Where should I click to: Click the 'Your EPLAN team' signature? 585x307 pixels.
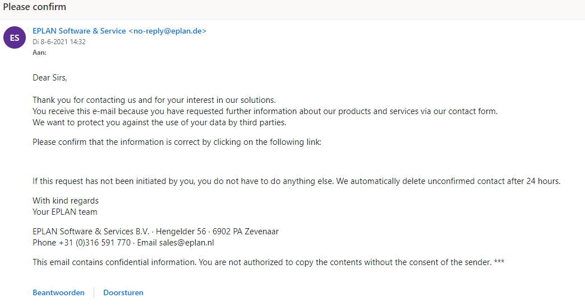65,212
